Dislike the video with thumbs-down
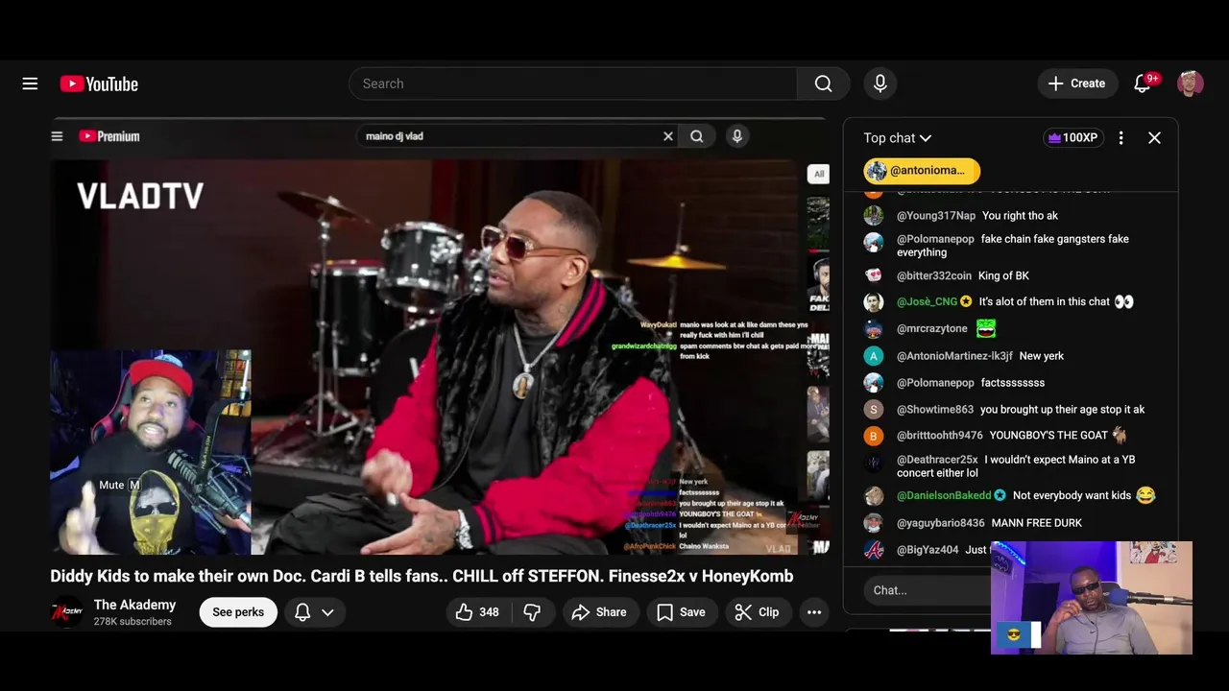 [532, 612]
